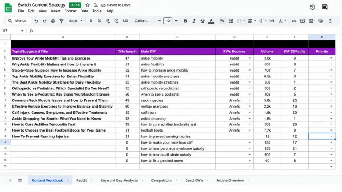Screen dimensions: 342x192
Task: Click the Saved to Drive status
Action: point(116,5)
